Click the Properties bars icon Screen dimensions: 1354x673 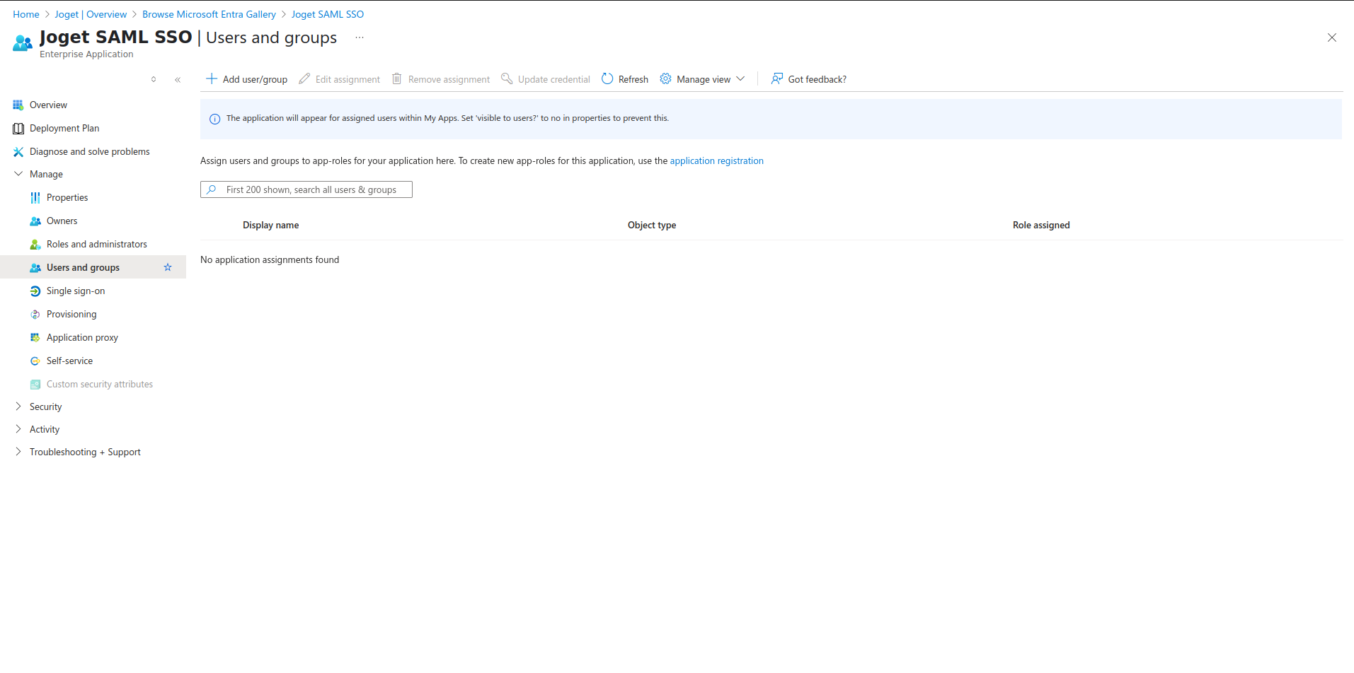click(35, 197)
